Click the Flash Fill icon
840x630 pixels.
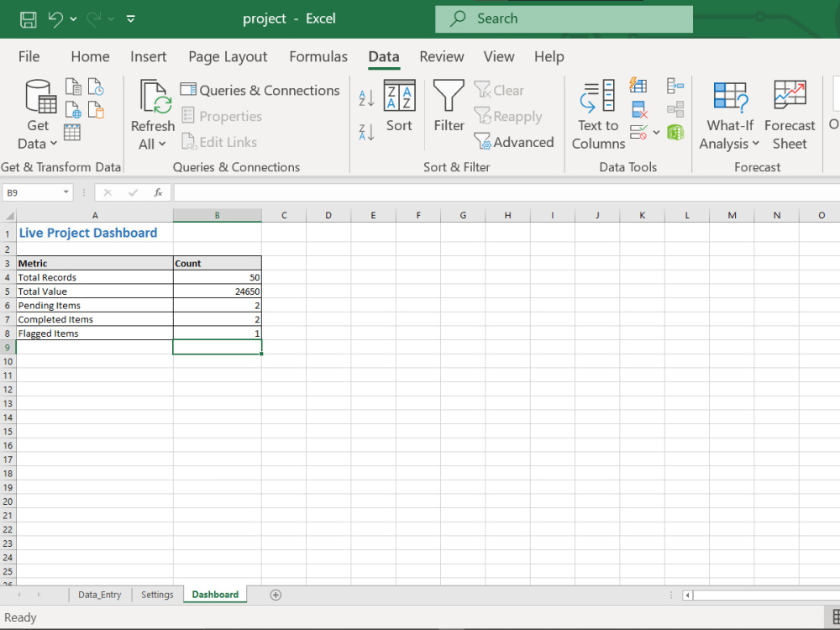click(638, 85)
